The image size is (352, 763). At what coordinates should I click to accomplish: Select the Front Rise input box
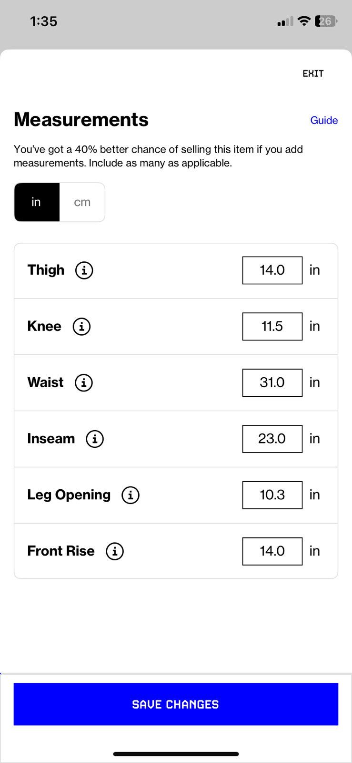coord(272,551)
